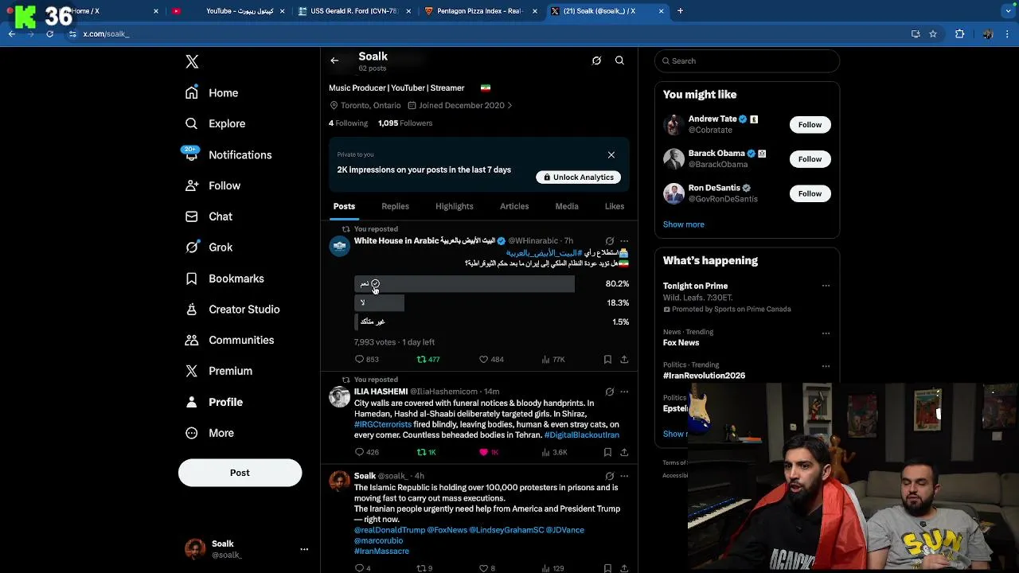Go back with the profile back arrow
1019x573 pixels.
click(334, 60)
